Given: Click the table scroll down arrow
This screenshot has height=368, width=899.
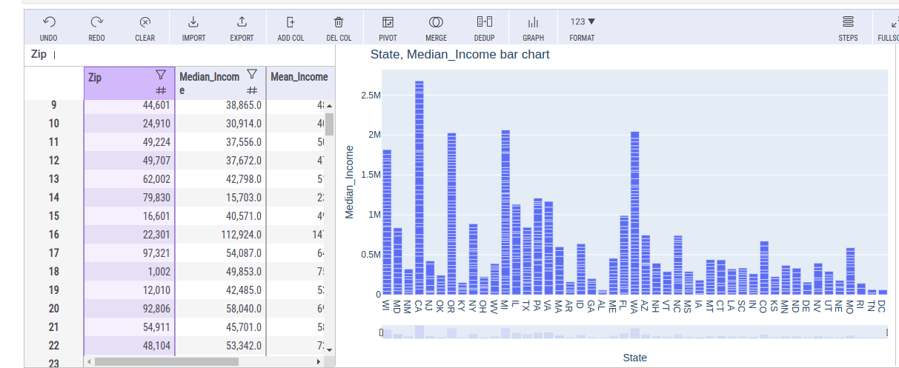Looking at the screenshot, I should pyautogui.click(x=329, y=349).
